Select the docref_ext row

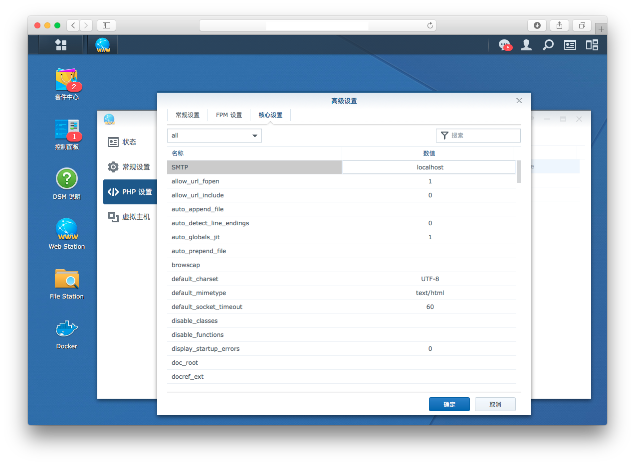(341, 377)
